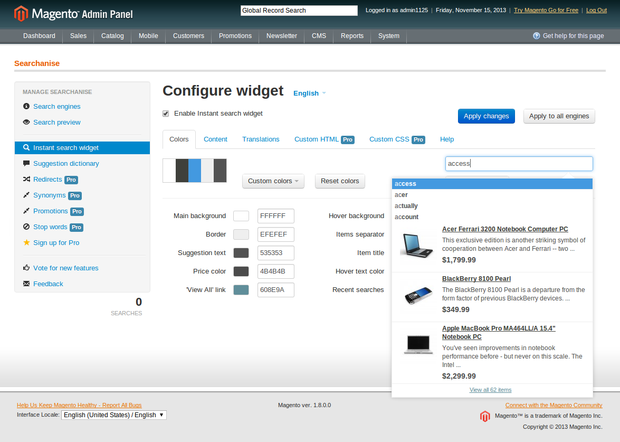Select the 'account' suggestion
This screenshot has width=620, height=442.
point(492,217)
